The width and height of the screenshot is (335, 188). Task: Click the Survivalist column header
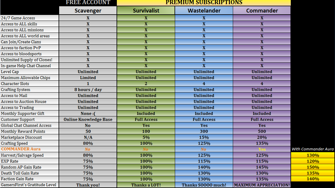[146, 10]
